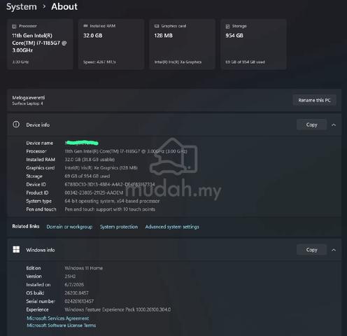Open the Domain or workgroup link
The image size is (347, 336).
point(69,227)
